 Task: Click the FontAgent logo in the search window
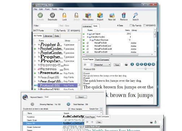coord(25,97)
